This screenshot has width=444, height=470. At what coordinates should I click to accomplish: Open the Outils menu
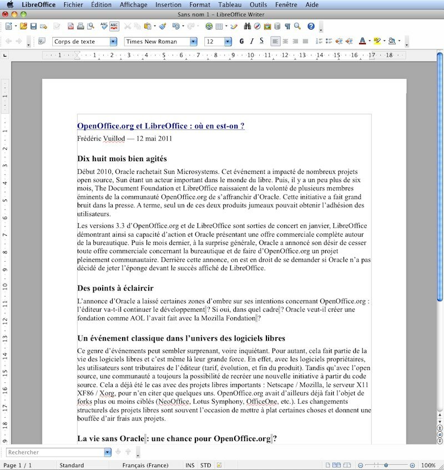point(258,4)
